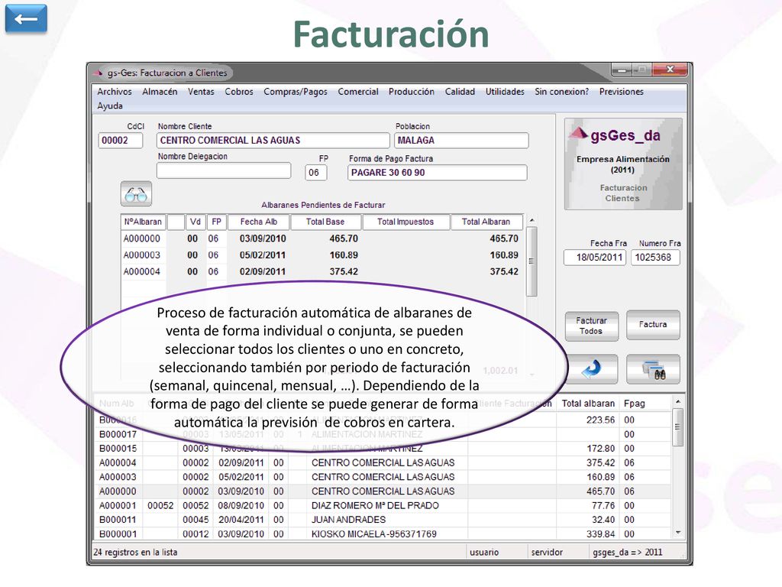This screenshot has height=587, width=782.
Task: Click the Nombre Cliente input field
Action: pyautogui.click(x=273, y=141)
